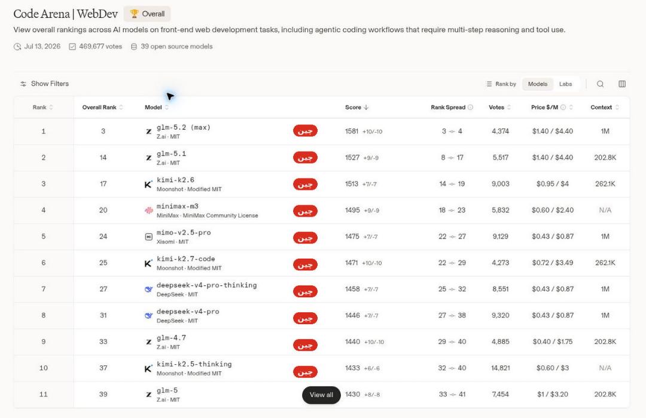This screenshot has height=418, width=646.
Task: Open the glm-5.2 (max) model link
Action: coord(184,127)
